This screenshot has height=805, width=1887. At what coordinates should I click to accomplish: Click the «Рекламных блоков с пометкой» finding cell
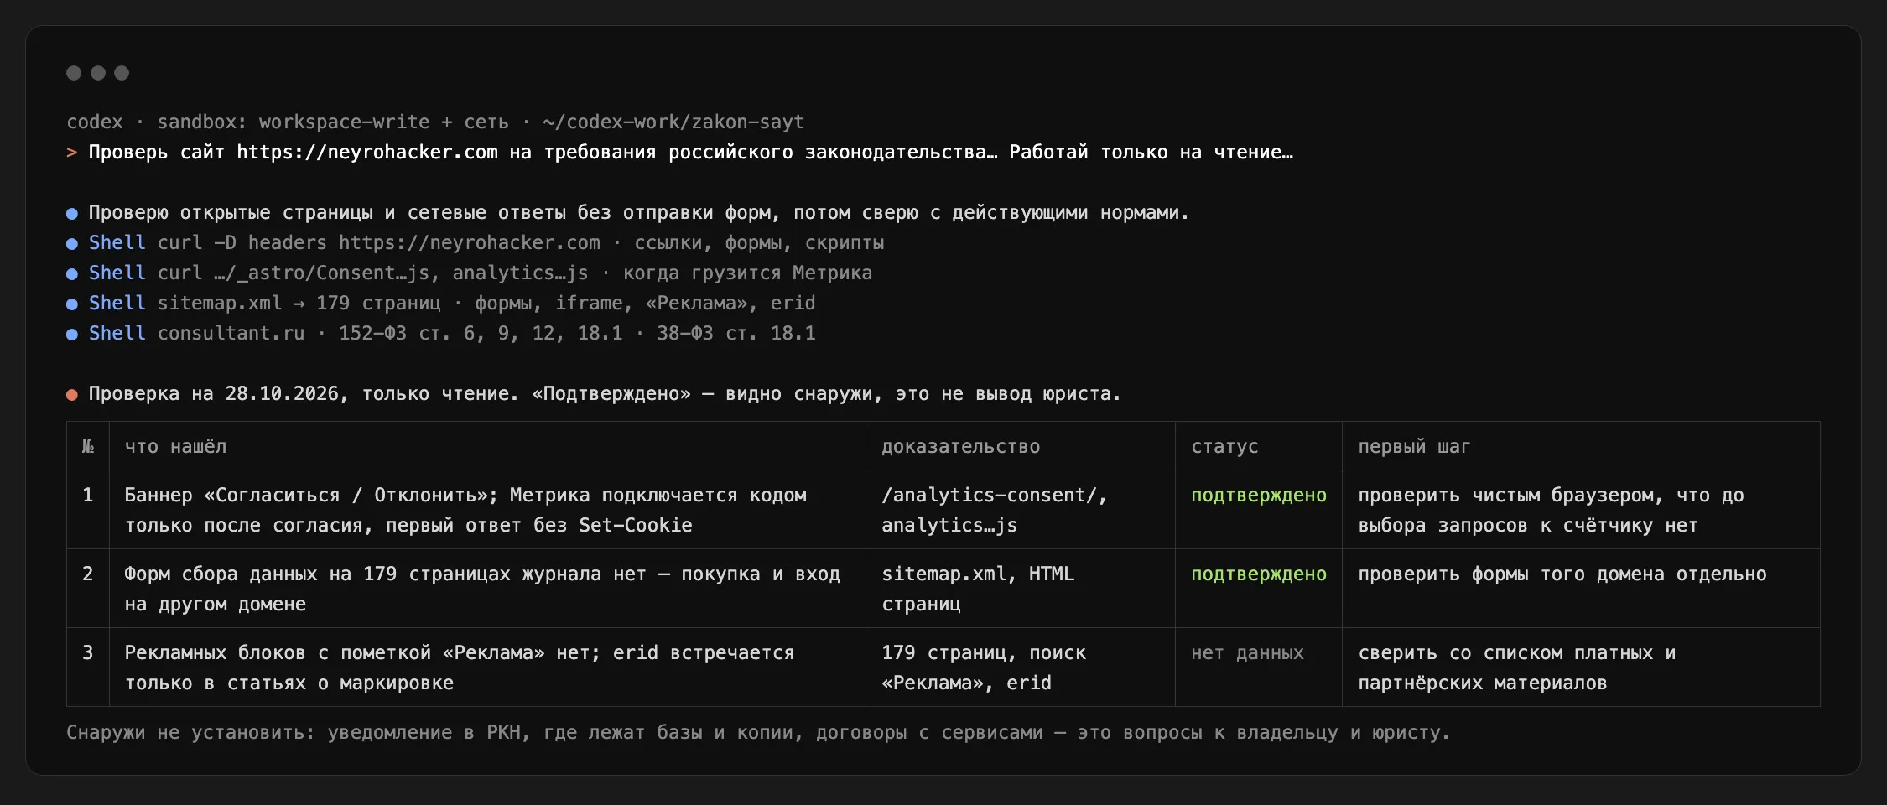[x=487, y=667]
